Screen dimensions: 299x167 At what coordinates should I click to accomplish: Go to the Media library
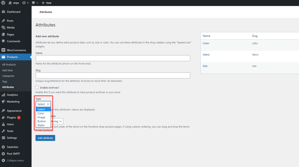pyautogui.click(x=11, y=28)
